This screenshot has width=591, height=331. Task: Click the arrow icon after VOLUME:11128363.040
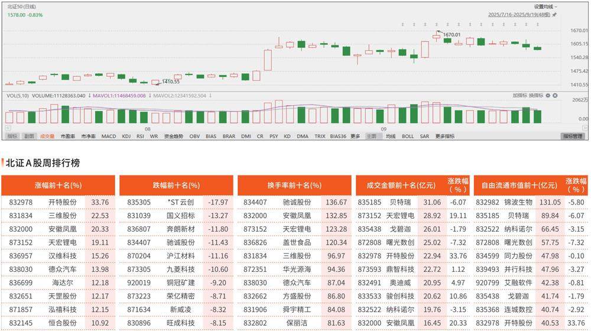89,96
